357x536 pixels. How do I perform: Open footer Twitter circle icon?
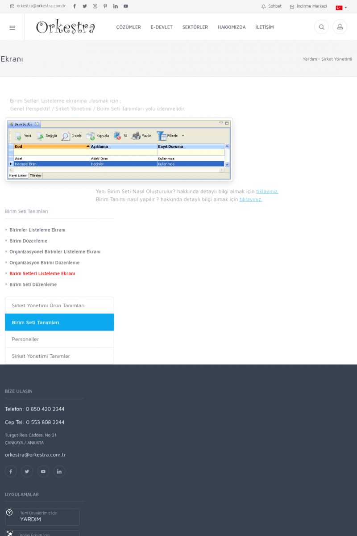[27, 471]
